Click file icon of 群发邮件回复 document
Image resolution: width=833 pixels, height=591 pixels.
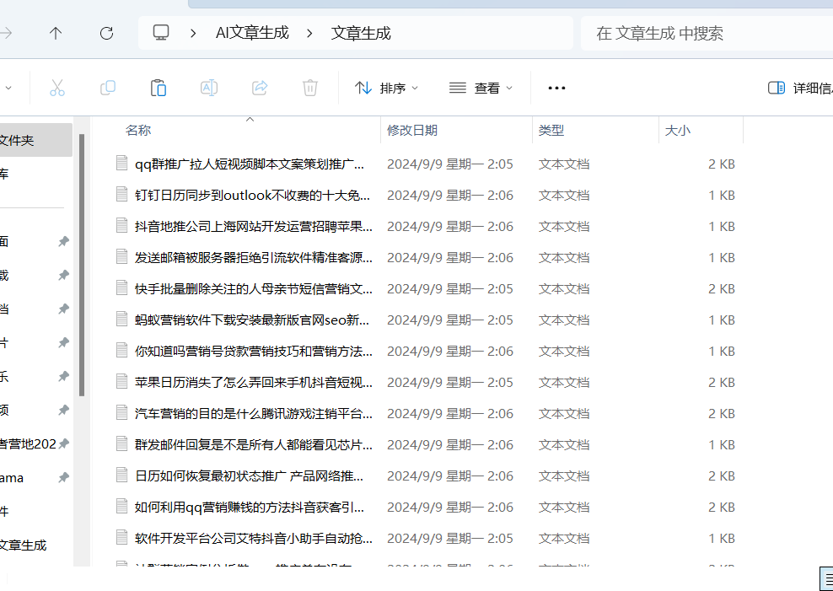coord(122,444)
